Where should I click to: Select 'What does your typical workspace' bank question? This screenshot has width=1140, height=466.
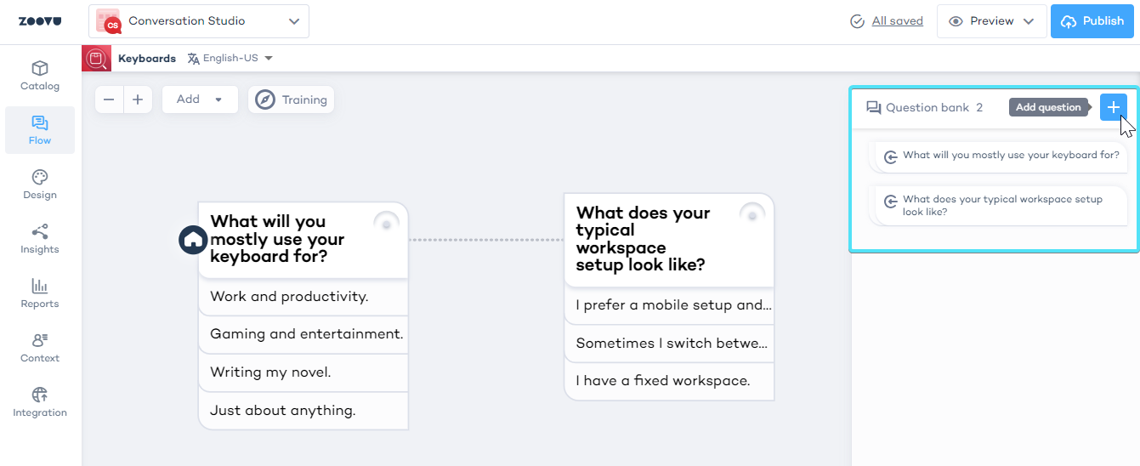[1001, 206]
